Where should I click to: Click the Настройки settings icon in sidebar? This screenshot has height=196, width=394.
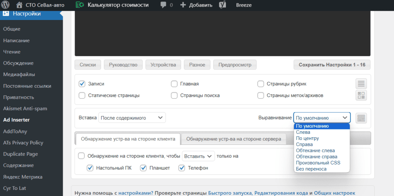(6, 13)
